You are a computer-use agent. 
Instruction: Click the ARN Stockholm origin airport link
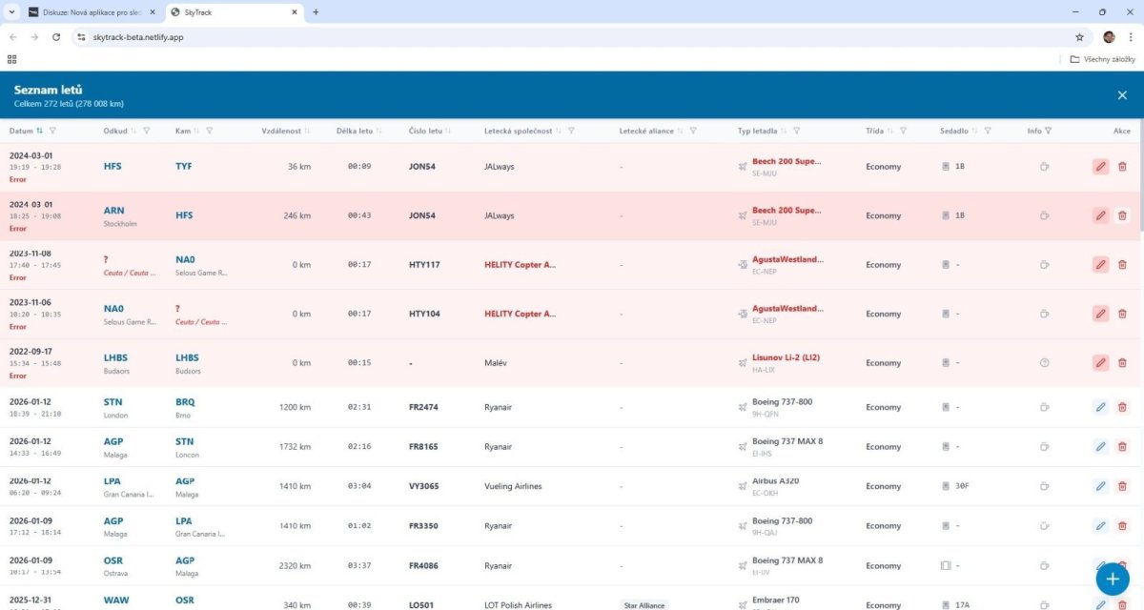coord(113,211)
